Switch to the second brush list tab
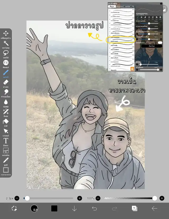 (x=120, y=6)
